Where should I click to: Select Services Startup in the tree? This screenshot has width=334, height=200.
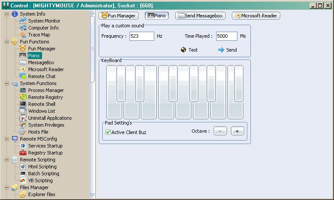coord(45,146)
